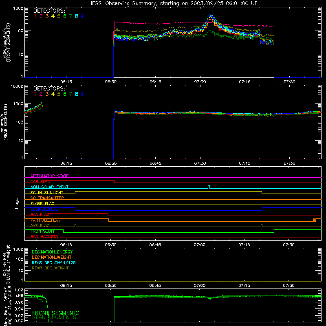
Task: Select detector 6 legend number in rear segments panel
Action: click(65, 94)
